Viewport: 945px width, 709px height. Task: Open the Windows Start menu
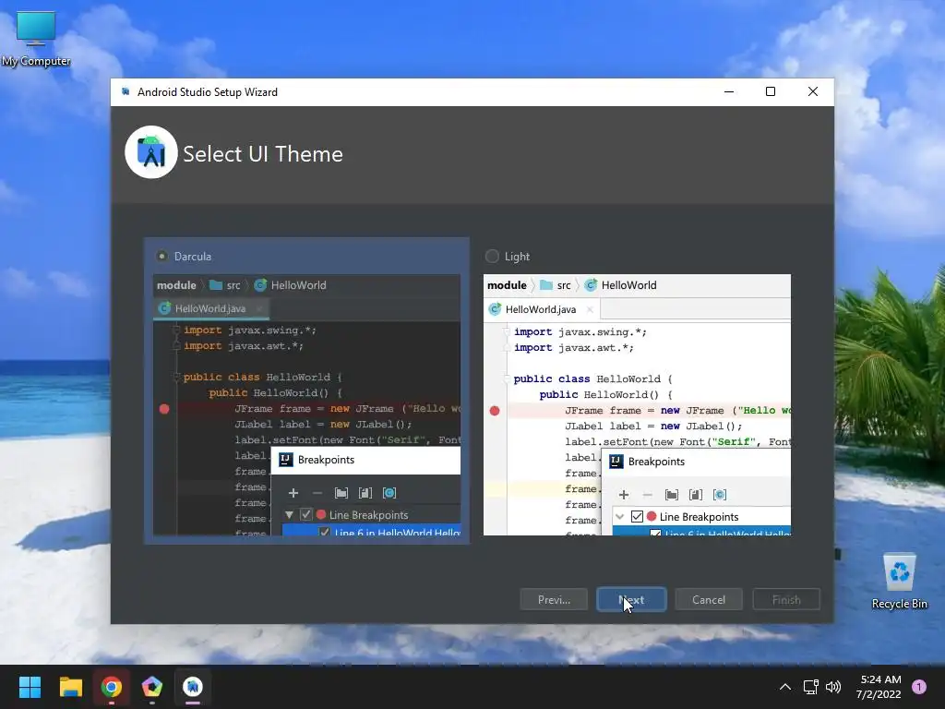[x=30, y=687]
